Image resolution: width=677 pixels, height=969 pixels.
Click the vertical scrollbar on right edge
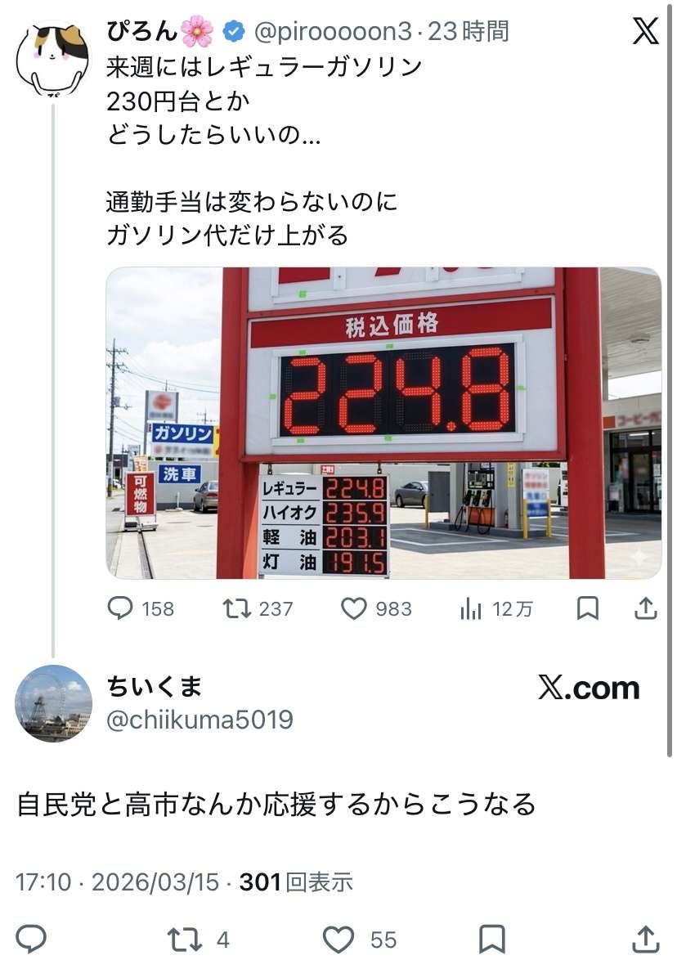tap(670, 380)
